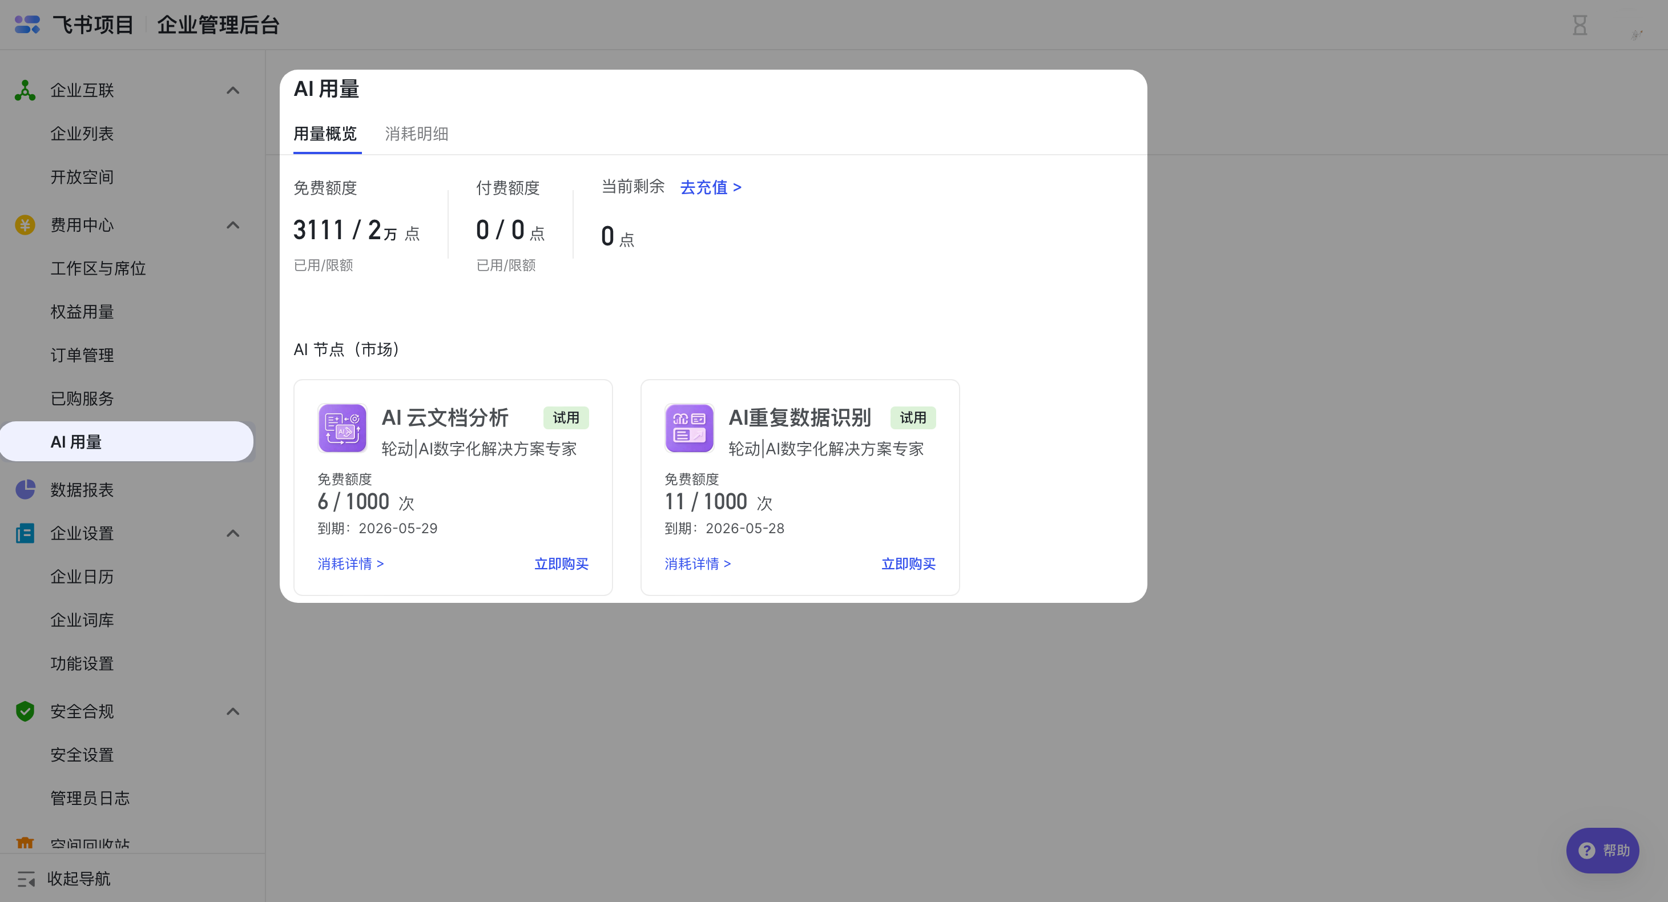Click the 飞书项目 logo icon
This screenshot has height=902, width=1668.
[27, 25]
